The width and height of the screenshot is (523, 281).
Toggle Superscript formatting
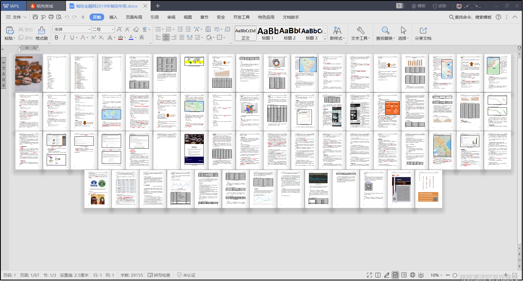93,38
